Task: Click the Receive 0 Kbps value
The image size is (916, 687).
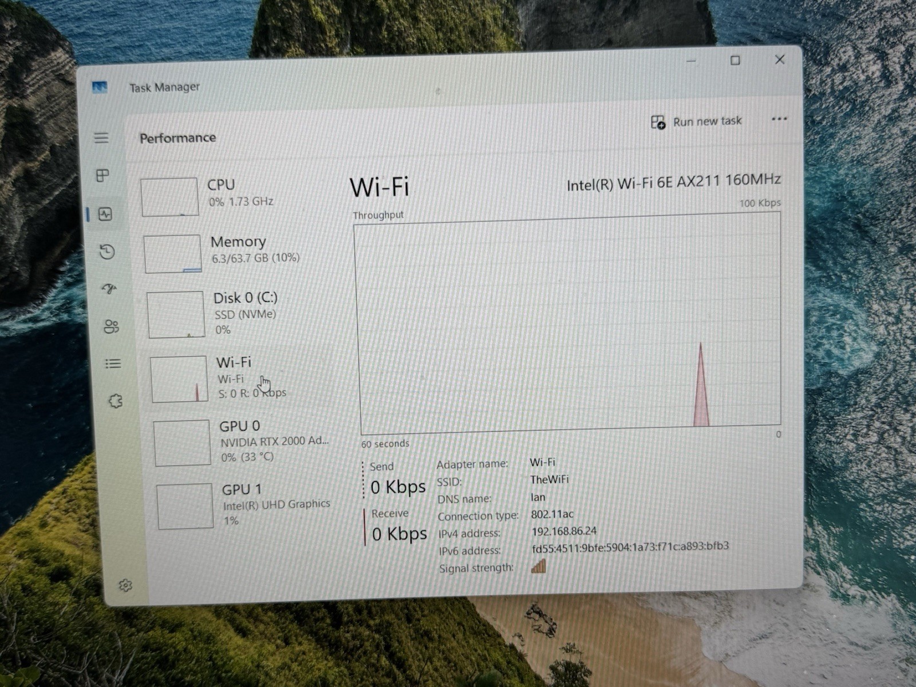Action: point(400,534)
